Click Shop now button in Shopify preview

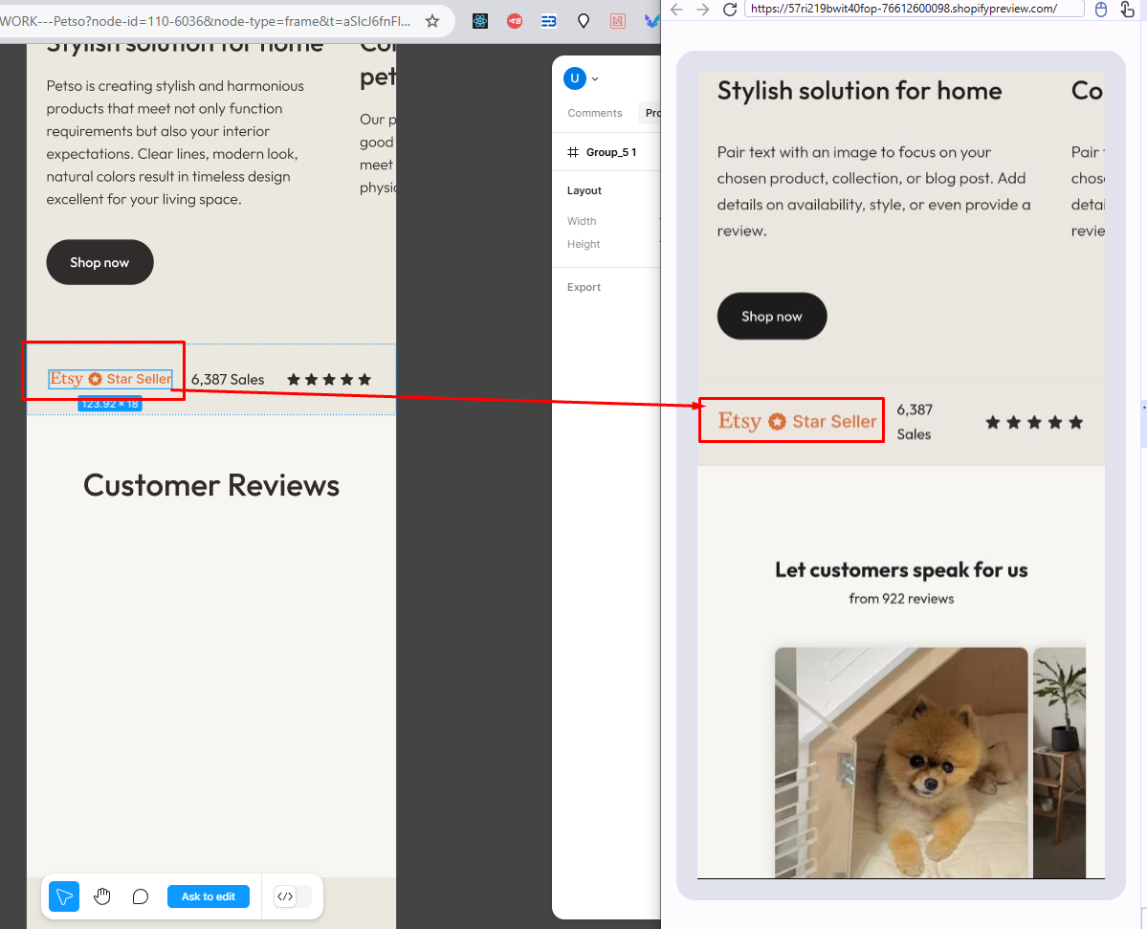(772, 316)
